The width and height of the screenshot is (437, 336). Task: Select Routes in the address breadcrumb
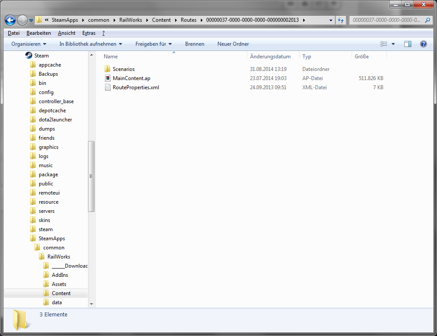point(189,20)
